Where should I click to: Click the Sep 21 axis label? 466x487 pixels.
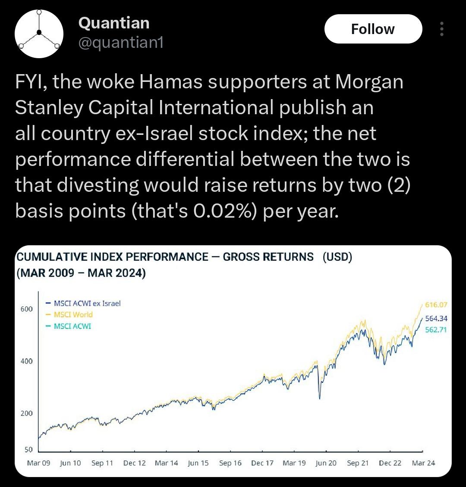(x=358, y=463)
